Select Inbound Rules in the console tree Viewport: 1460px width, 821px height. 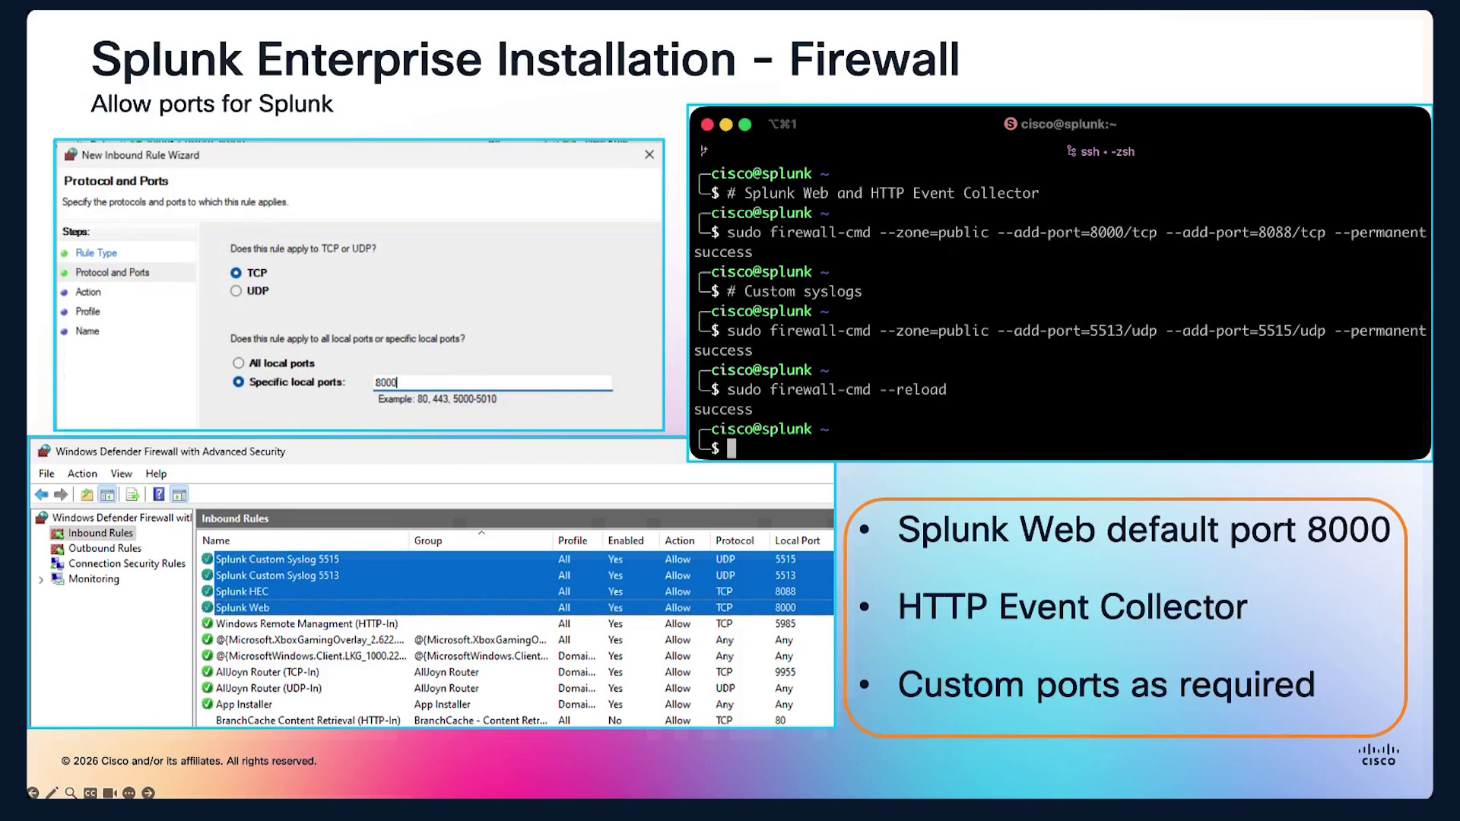pos(100,533)
